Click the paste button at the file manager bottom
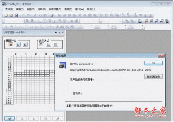The width and height of the screenshot is (174, 122). 46,119
